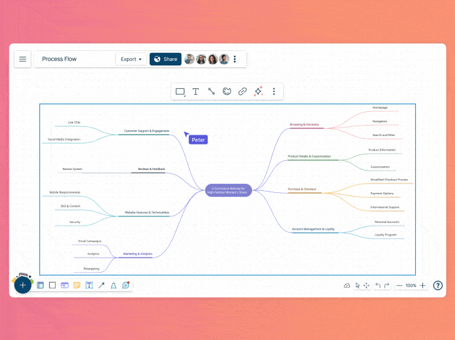
Task: Switch to pan move mode
Action: (x=367, y=286)
